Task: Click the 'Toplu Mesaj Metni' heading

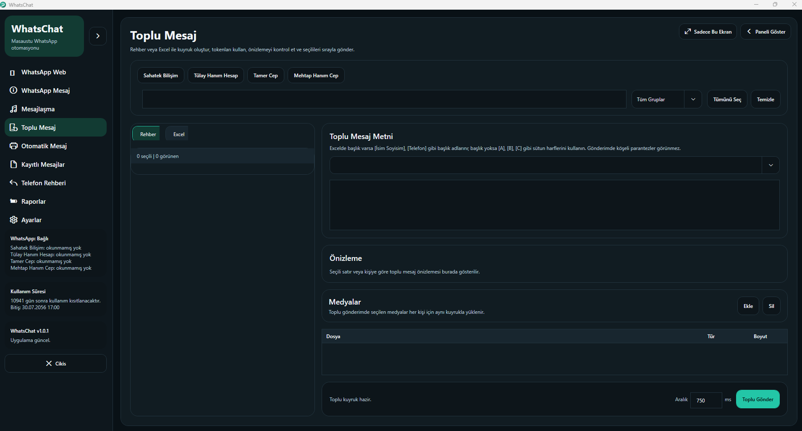Action: (361, 137)
